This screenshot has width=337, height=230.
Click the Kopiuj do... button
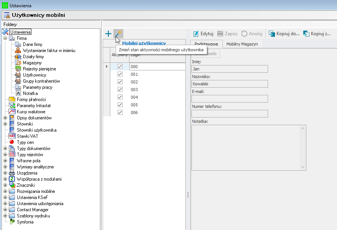(x=284, y=34)
